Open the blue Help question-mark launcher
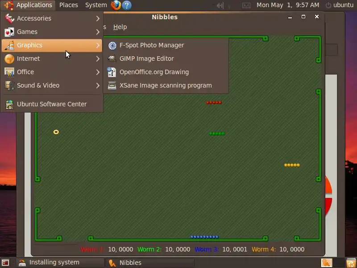Screen dimensions: 357x268 pyautogui.click(x=127, y=5)
